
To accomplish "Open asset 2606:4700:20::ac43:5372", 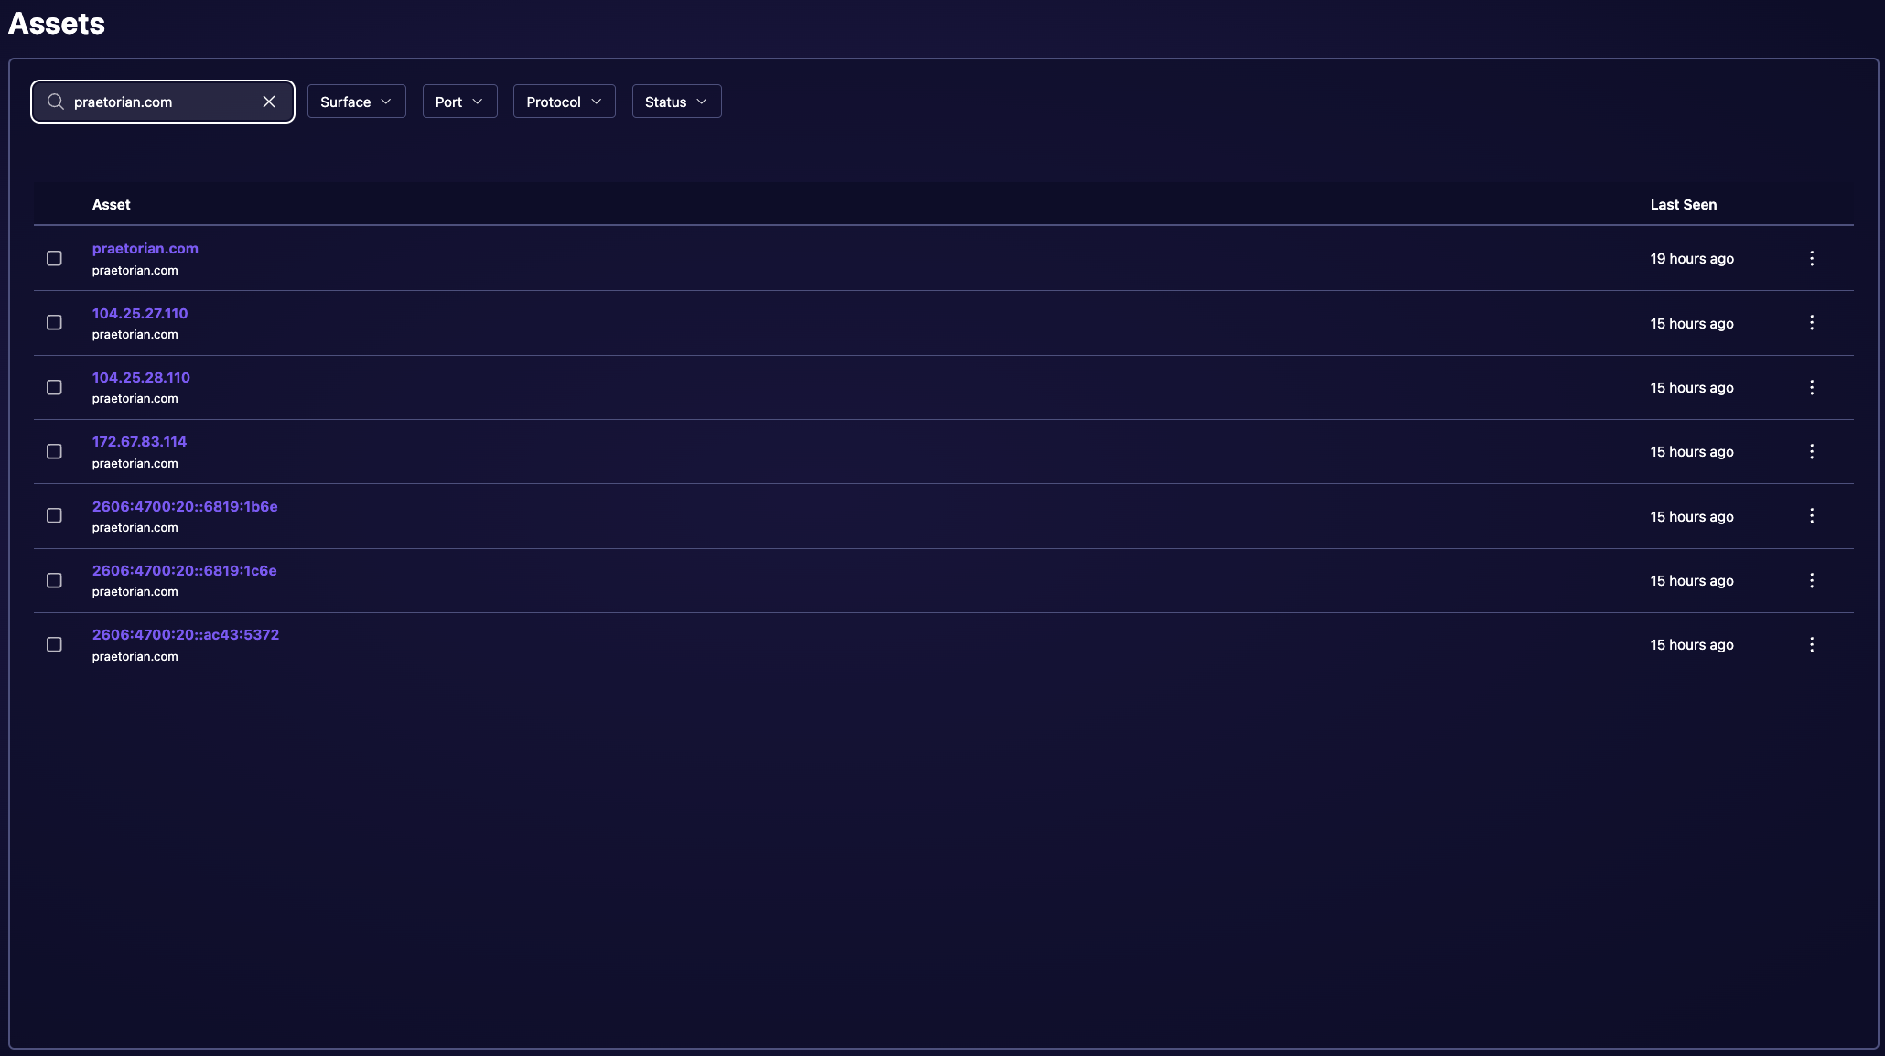I will 186,634.
